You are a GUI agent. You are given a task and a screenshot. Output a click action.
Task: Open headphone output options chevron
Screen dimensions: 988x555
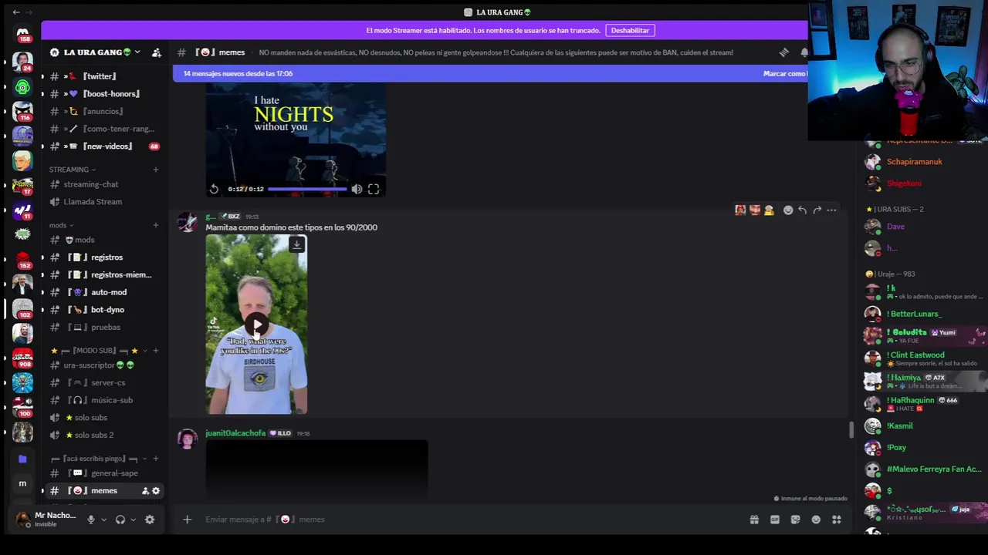134,520
